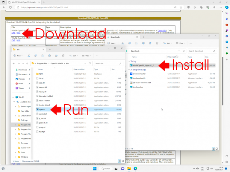Collapse Local Disk (C:) tree node

tap(14, 102)
